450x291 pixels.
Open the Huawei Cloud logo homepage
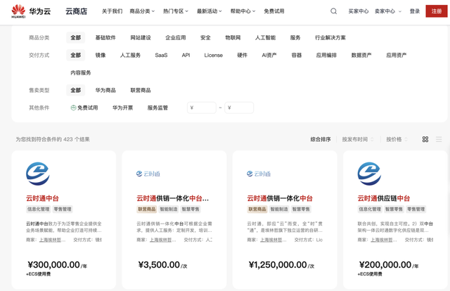[x=31, y=11]
